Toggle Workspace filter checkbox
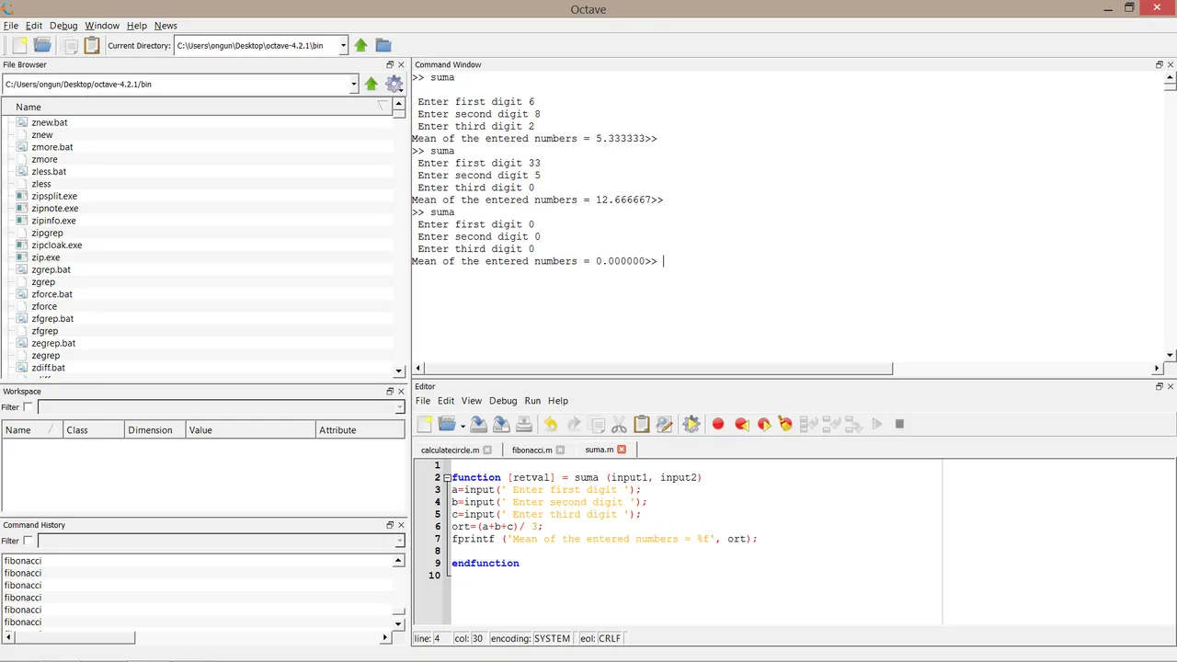This screenshot has width=1177, height=662. click(28, 407)
